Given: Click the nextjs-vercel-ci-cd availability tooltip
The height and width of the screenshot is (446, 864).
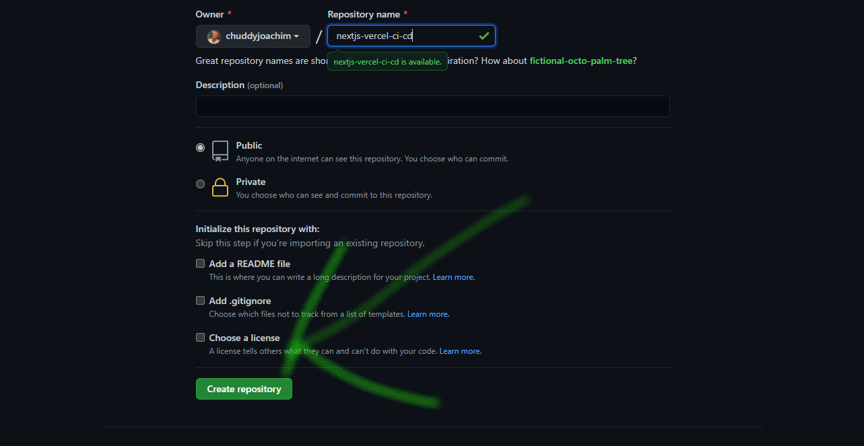Looking at the screenshot, I should pos(387,61).
